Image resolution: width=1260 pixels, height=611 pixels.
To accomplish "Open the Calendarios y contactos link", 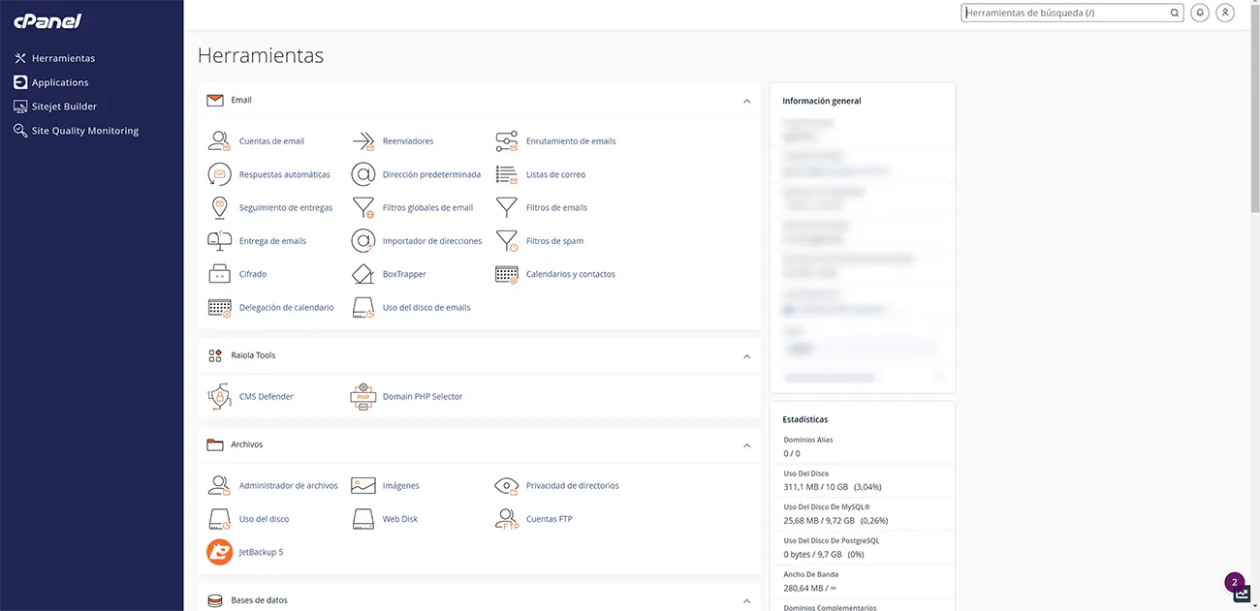I will [x=570, y=274].
